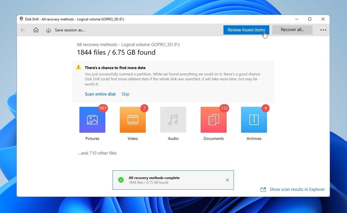Viewport: 347px width, 213px height.
Task: Minimize the Disk Drill window
Action: (297, 19)
